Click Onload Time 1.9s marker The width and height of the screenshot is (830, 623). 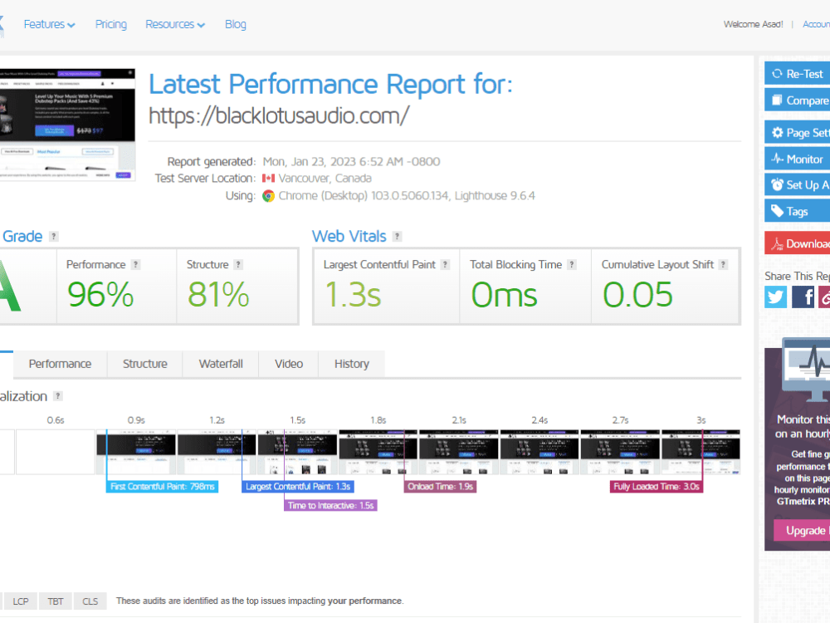click(x=441, y=486)
